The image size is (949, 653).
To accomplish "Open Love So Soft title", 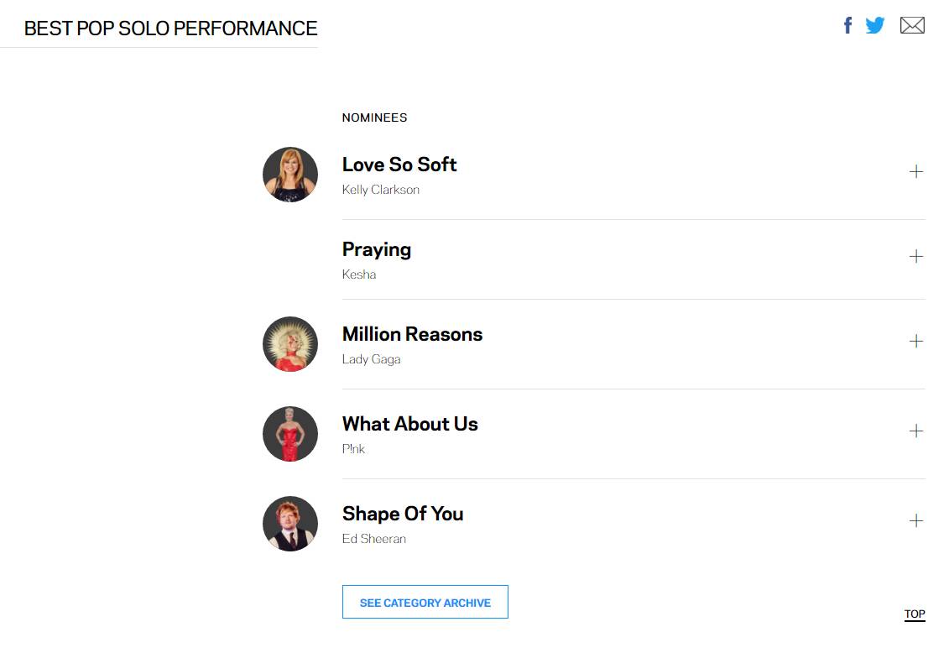I will pyautogui.click(x=399, y=165).
